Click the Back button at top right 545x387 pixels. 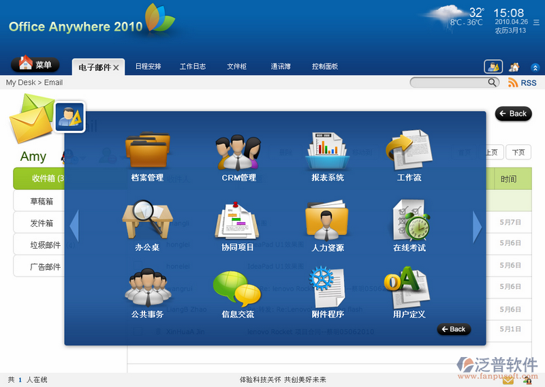tap(514, 114)
